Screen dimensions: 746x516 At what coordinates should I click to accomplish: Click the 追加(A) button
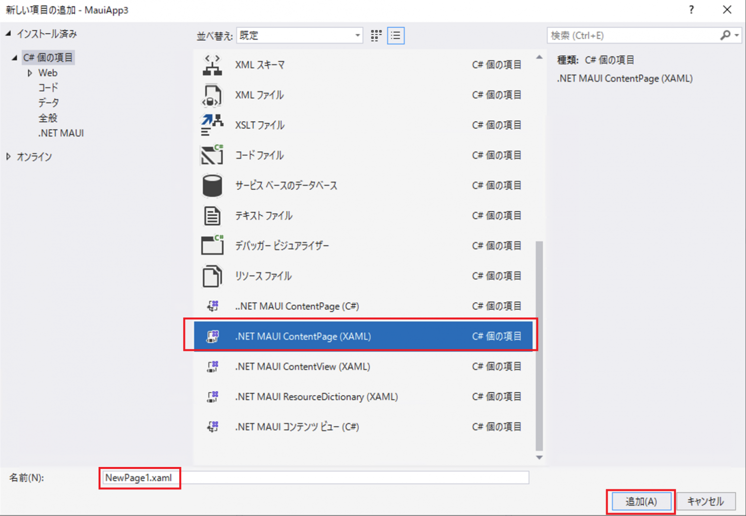tap(641, 501)
